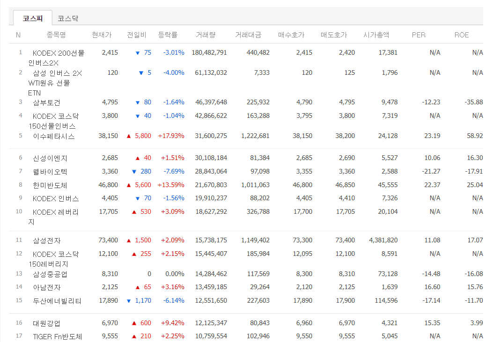
Task: Switch to the 코스피 tab
Action: tap(33, 18)
